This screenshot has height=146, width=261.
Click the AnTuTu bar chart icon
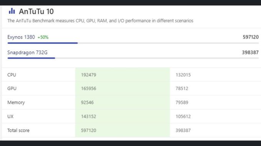pyautogui.click(x=12, y=11)
